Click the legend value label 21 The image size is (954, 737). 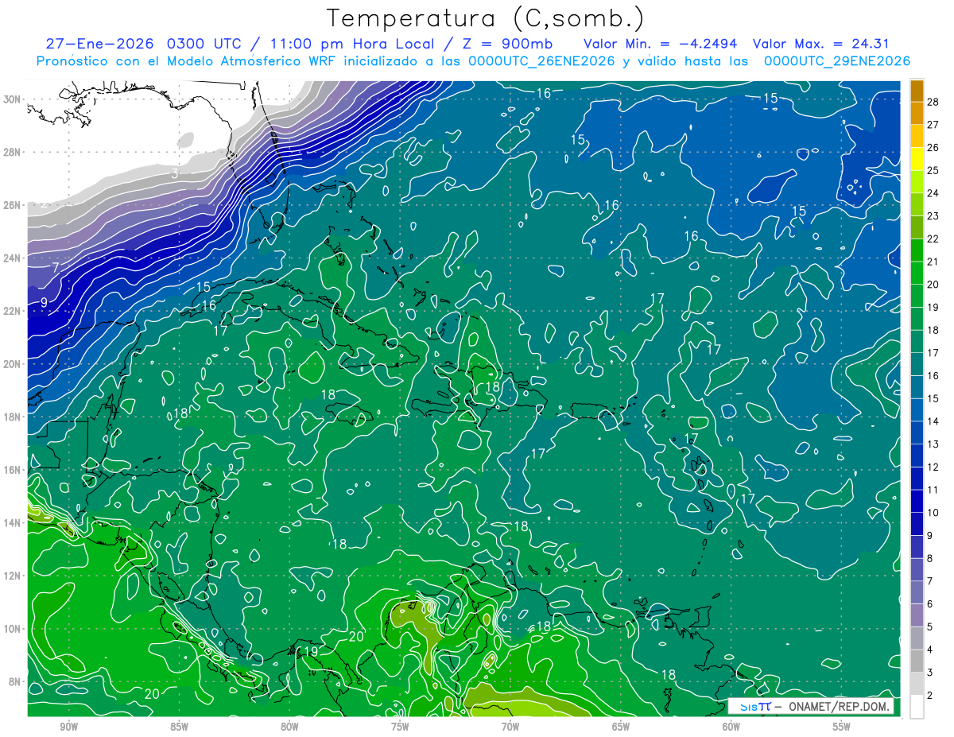933,262
